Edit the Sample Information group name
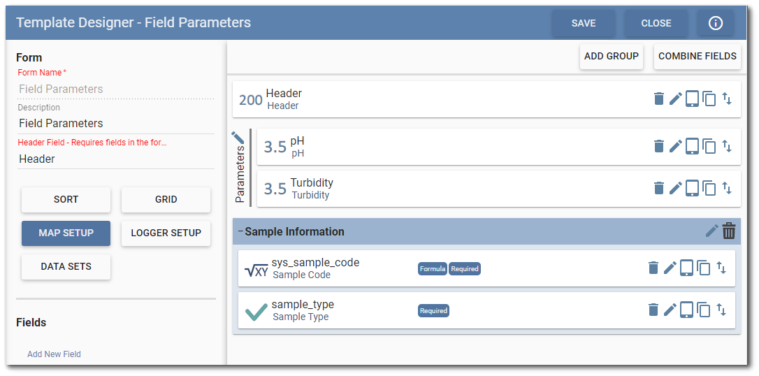 pyautogui.click(x=711, y=231)
